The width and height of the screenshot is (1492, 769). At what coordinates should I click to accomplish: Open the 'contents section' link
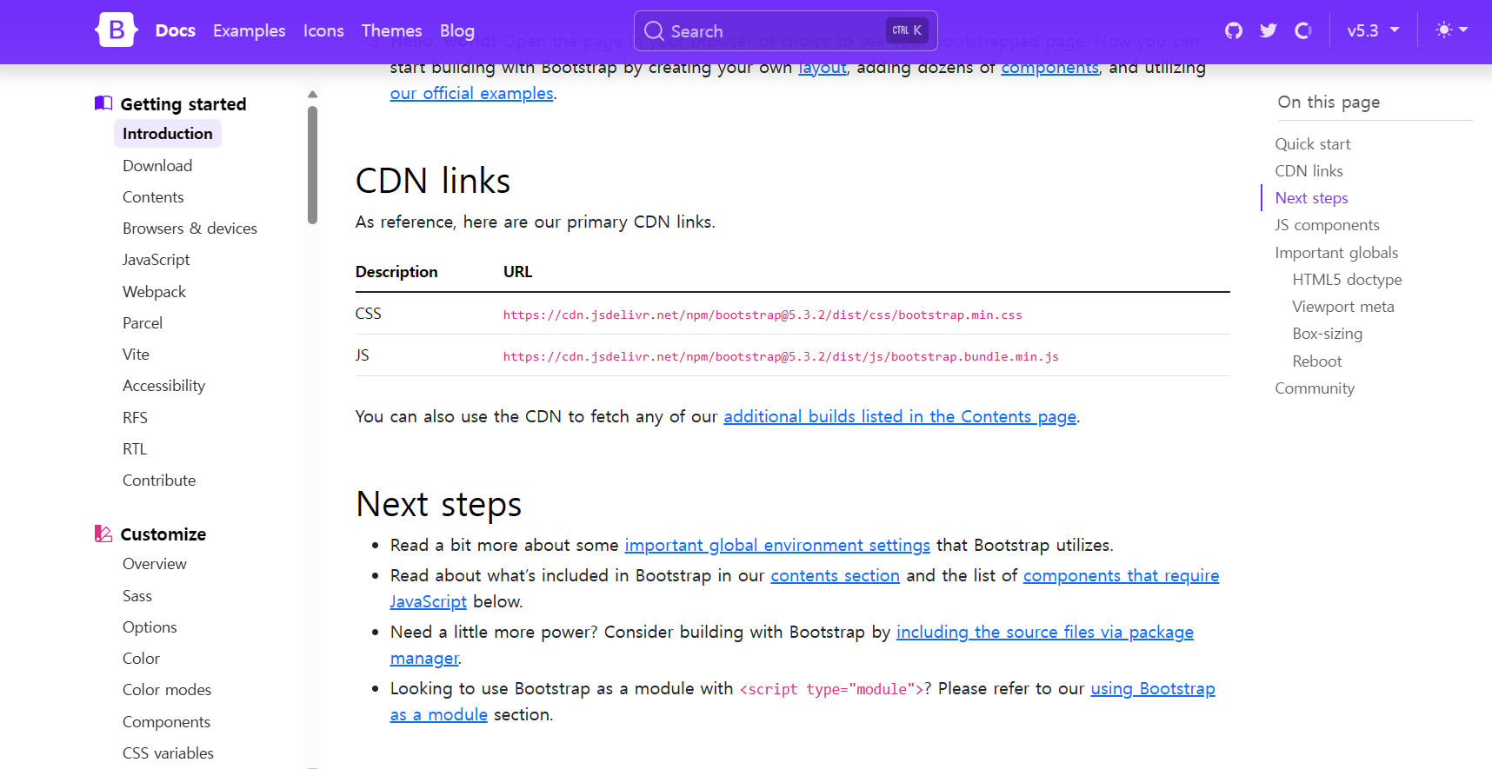[835, 575]
